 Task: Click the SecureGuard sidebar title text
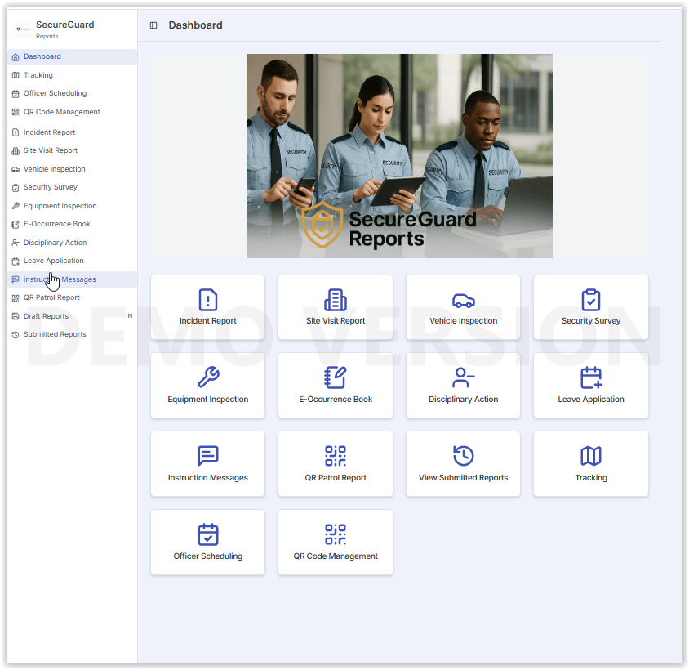click(x=65, y=25)
